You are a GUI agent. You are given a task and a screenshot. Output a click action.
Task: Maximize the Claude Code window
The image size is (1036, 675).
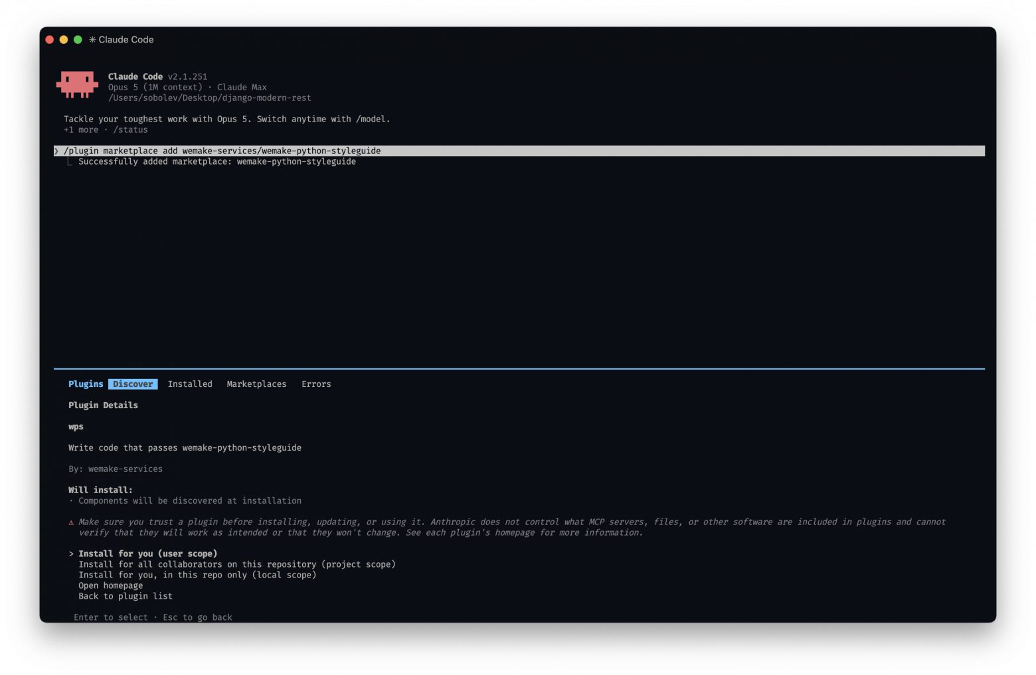(78, 40)
